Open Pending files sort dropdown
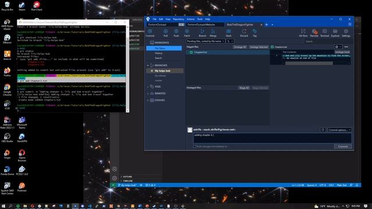The width and height of the screenshot is (372, 209). [205, 41]
